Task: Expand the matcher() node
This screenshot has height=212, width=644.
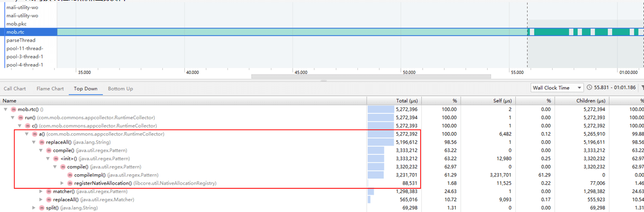Action: pos(41,192)
